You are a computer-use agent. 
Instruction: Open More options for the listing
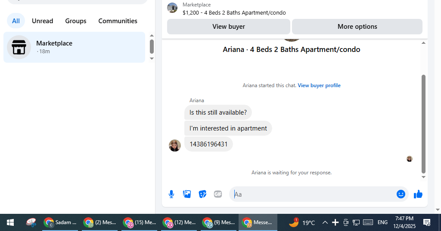(x=357, y=27)
